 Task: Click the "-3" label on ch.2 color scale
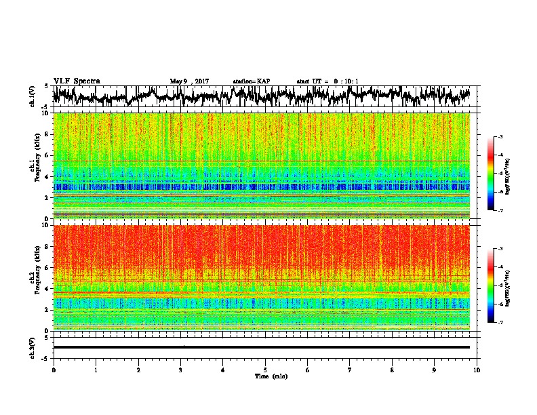coord(500,249)
